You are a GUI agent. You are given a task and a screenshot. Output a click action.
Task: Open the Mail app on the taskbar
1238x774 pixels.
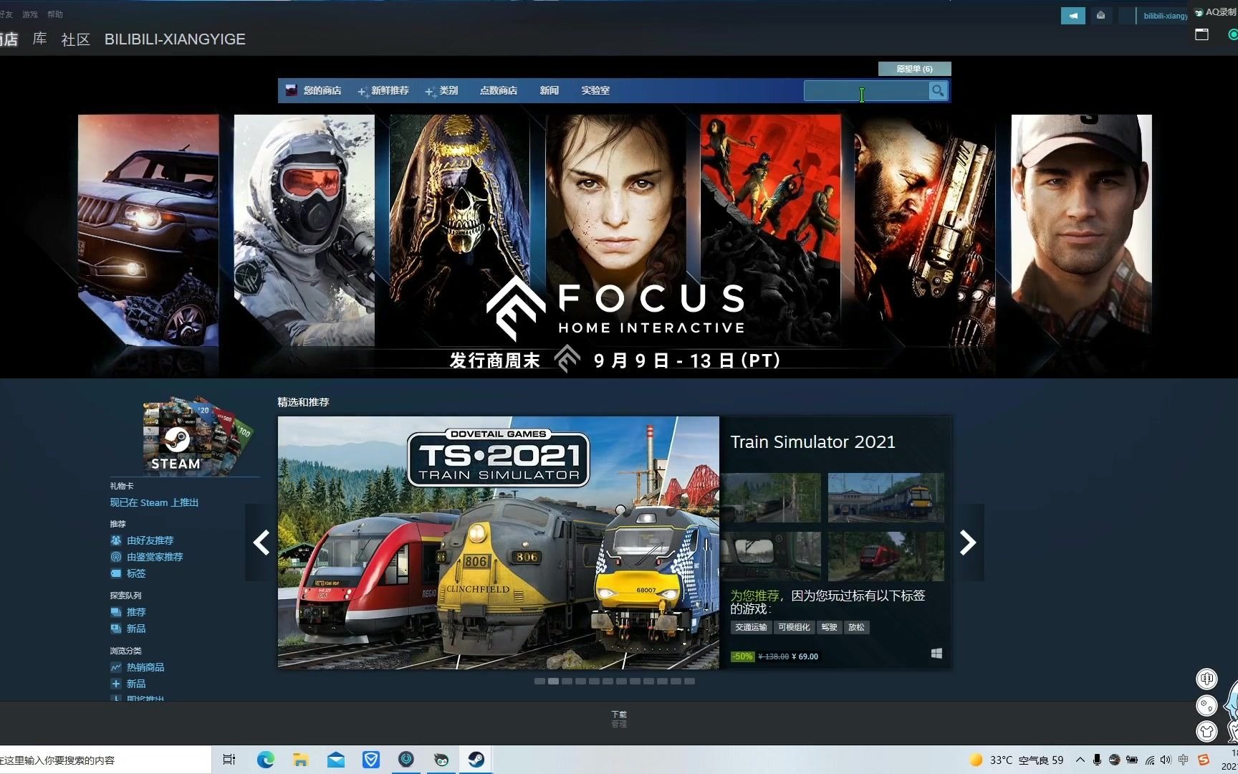click(336, 760)
